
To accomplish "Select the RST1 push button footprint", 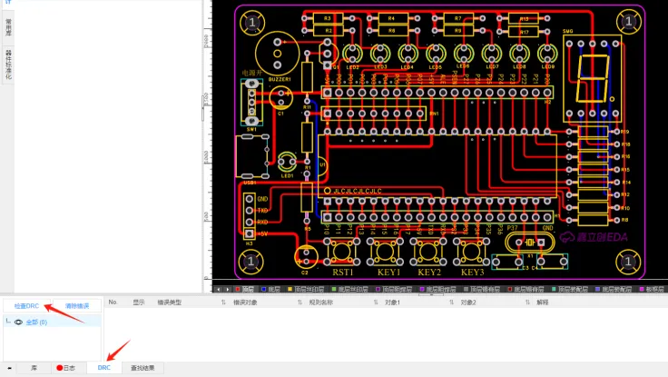I will [341, 252].
